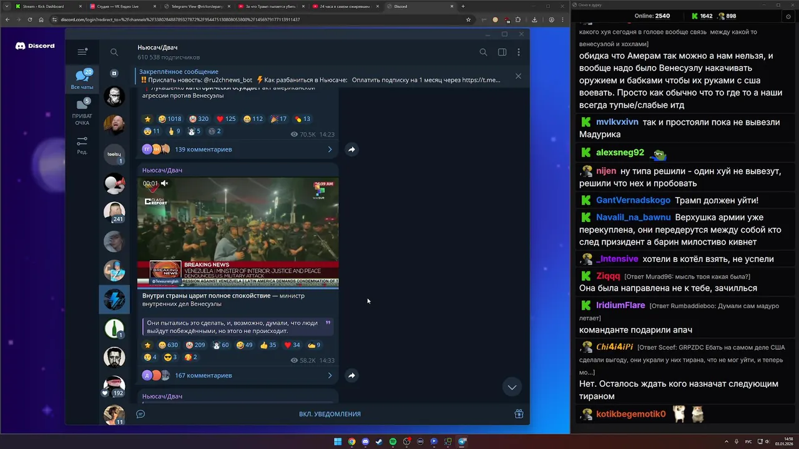This screenshot has width=799, height=449.
Task: Select the chat with 192 unread badge
Action: tap(114, 386)
